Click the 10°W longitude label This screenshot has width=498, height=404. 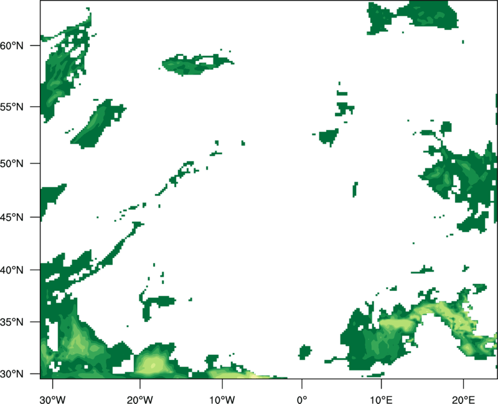[x=222, y=400]
